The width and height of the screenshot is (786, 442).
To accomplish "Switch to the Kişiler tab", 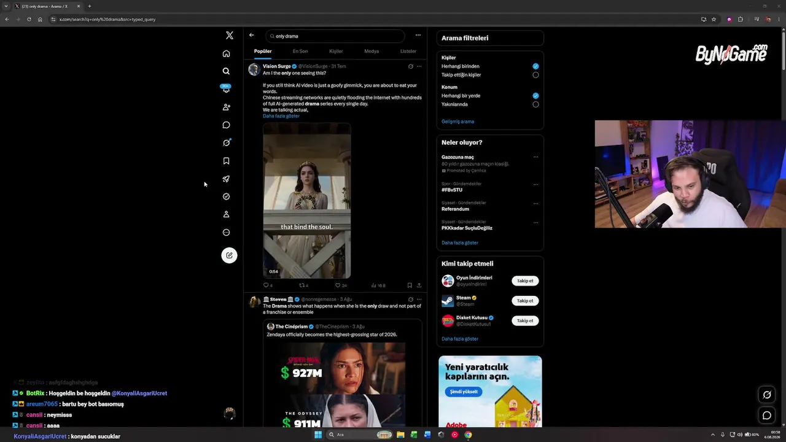I will point(336,52).
